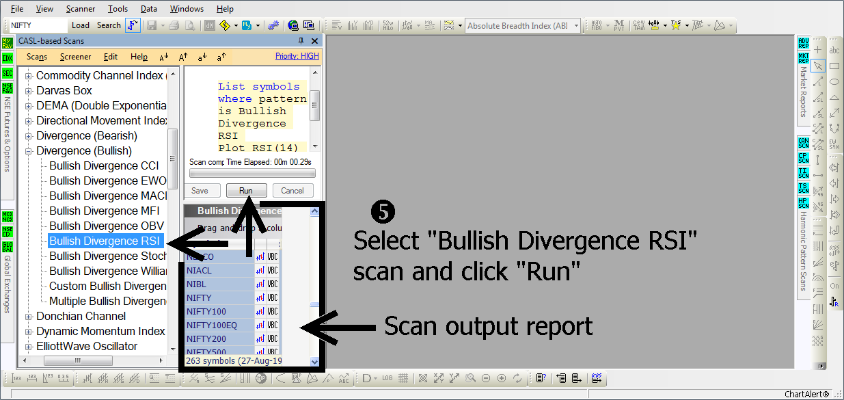Click the Search button
The height and width of the screenshot is (400, 844).
[x=109, y=25]
